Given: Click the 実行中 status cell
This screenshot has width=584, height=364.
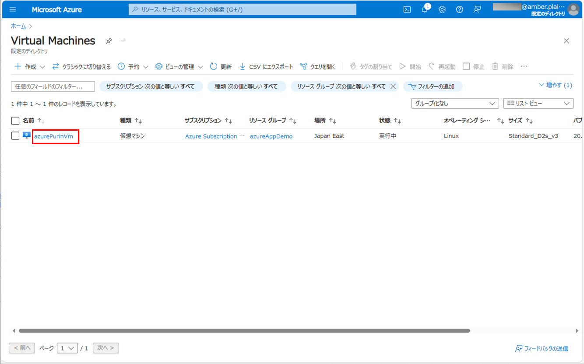Looking at the screenshot, I should click(x=387, y=136).
